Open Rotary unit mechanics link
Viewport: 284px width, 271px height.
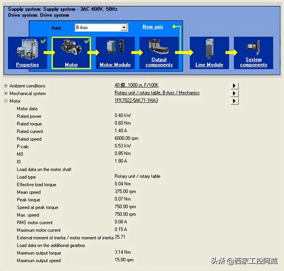(x=157, y=93)
